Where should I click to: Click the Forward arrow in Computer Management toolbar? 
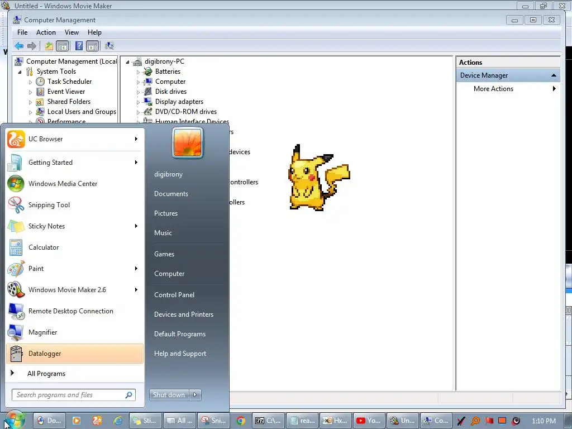pyautogui.click(x=32, y=46)
